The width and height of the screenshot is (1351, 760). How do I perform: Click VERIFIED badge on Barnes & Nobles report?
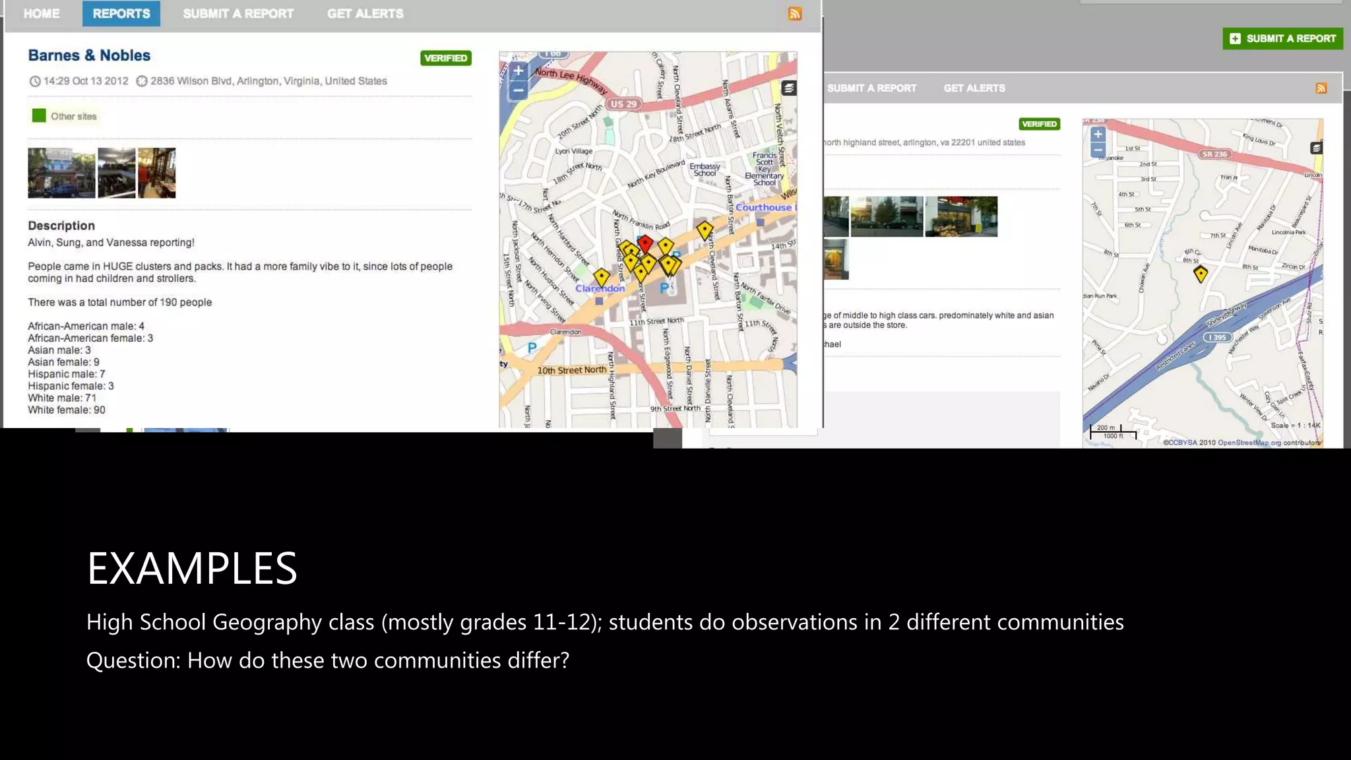coord(446,58)
